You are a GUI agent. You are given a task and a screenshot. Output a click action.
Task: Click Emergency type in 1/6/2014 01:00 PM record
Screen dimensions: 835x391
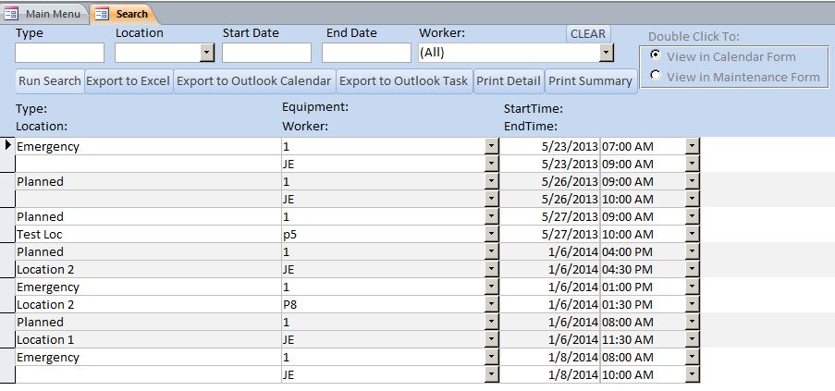point(148,287)
